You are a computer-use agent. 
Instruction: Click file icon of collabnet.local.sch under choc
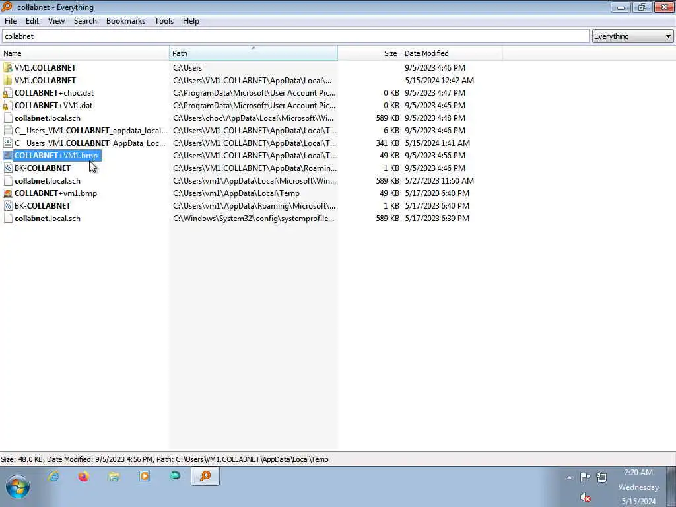tap(8, 118)
